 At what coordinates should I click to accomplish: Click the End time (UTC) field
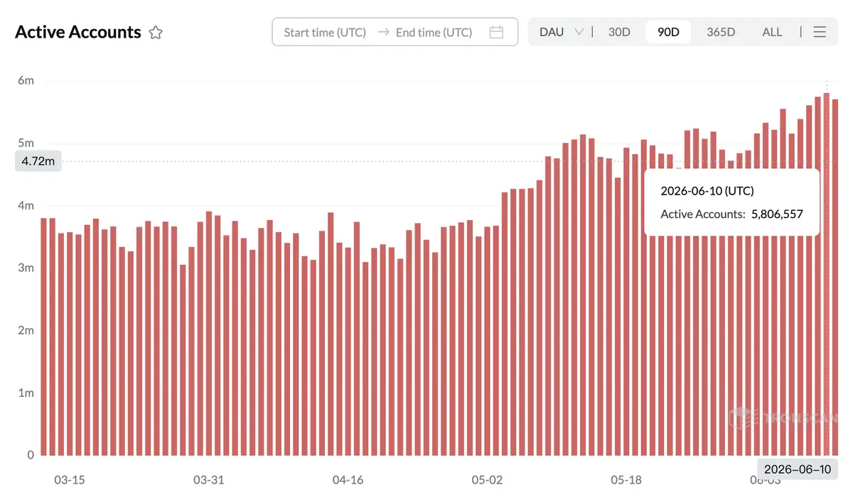(x=434, y=32)
